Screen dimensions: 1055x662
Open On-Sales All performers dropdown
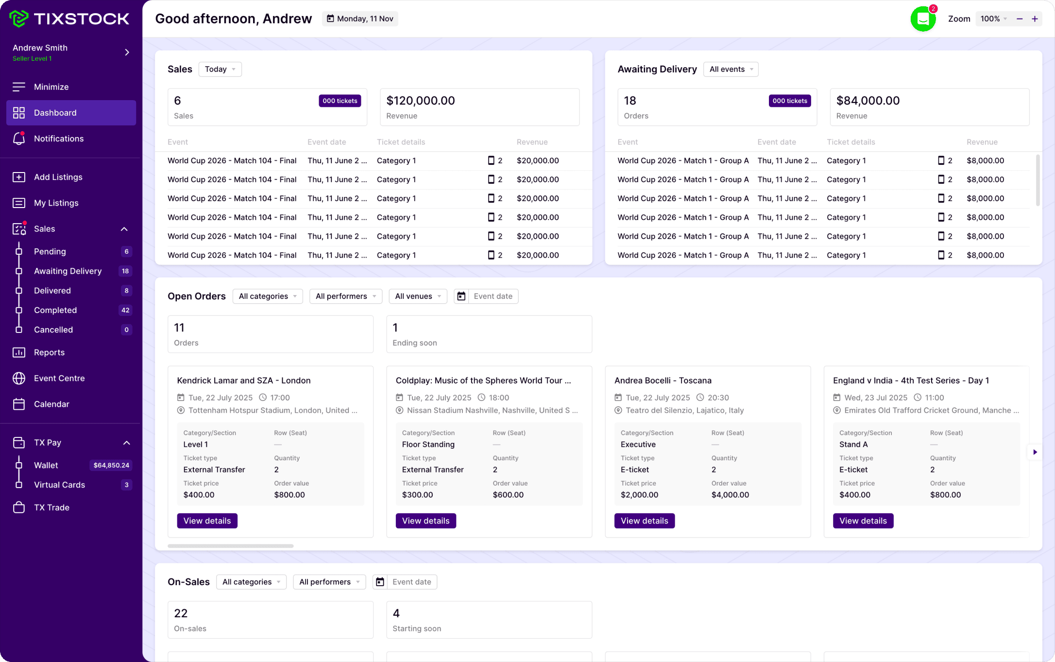329,582
